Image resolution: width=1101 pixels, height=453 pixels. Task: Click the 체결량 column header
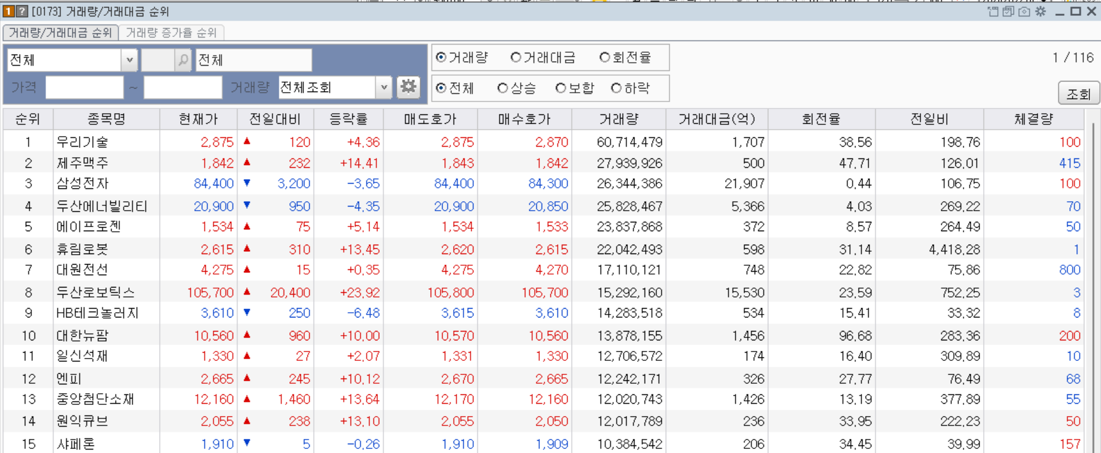[x=1034, y=119]
